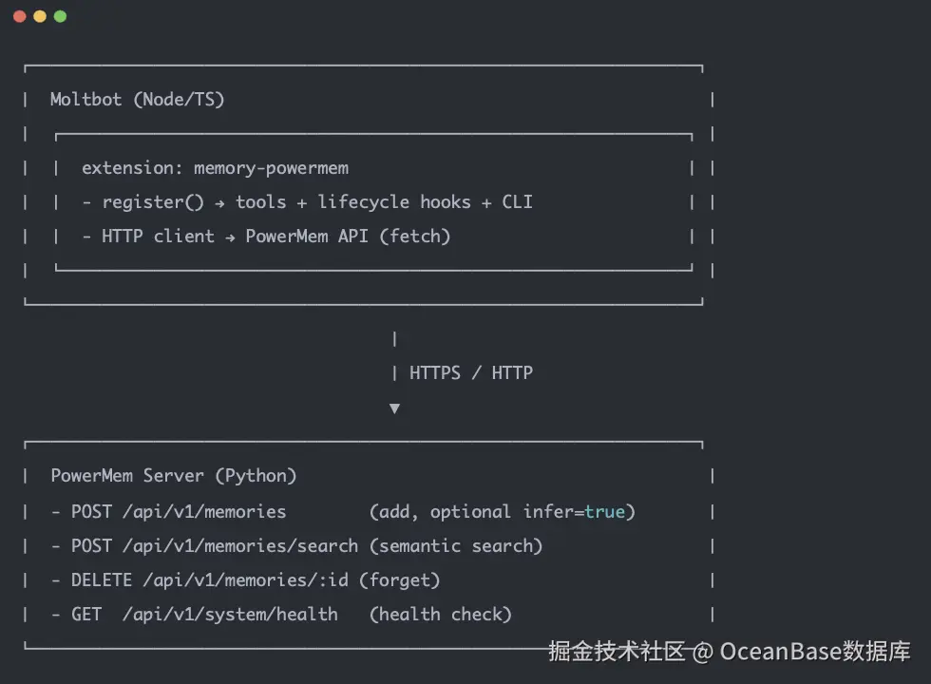This screenshot has width=931, height=684.
Task: Select the "extension: memory-powermem" line
Action: coord(215,168)
